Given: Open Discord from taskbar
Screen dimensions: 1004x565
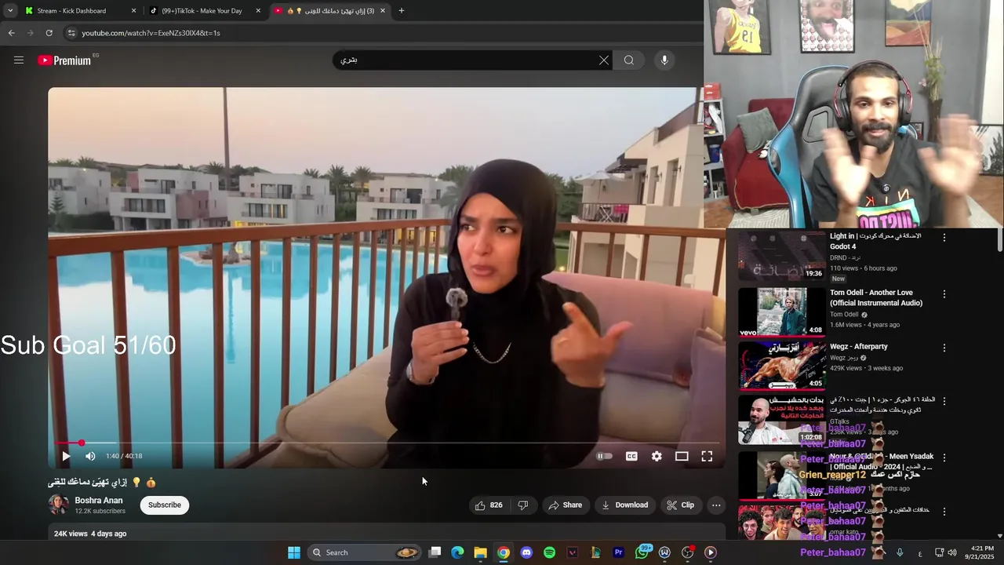Looking at the screenshot, I should click(x=526, y=552).
